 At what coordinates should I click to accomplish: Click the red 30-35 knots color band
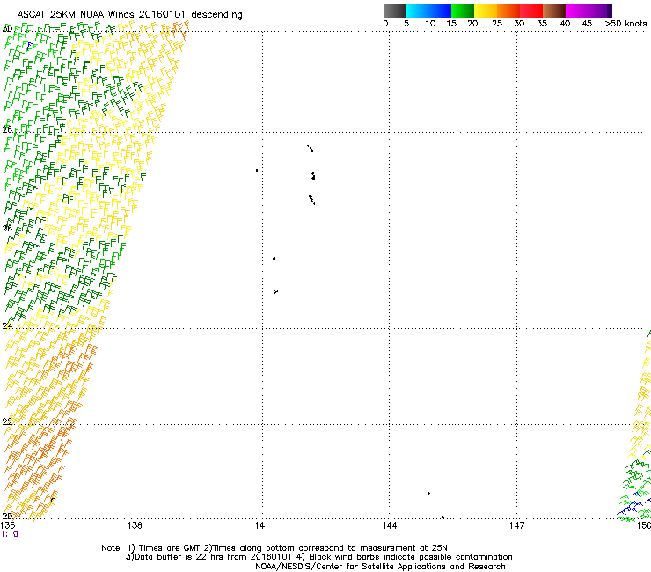click(x=531, y=11)
